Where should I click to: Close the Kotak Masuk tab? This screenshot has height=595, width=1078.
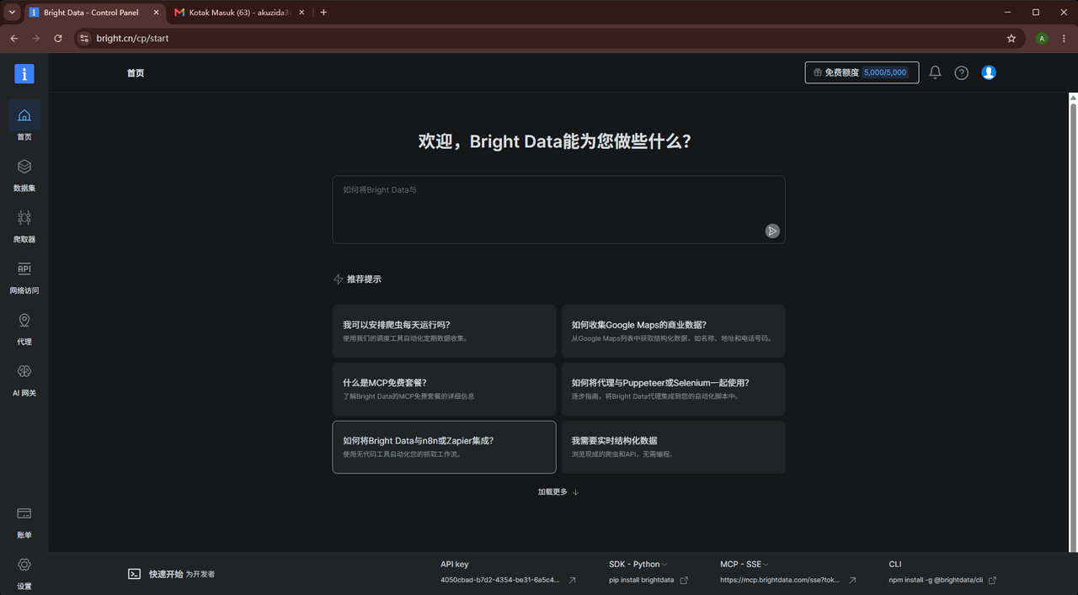click(x=303, y=13)
